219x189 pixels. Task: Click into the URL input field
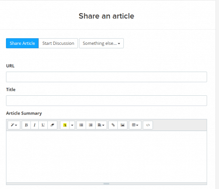[106, 77]
